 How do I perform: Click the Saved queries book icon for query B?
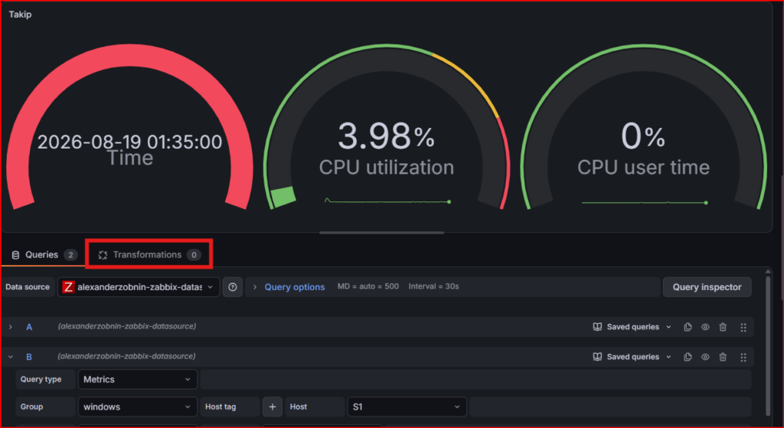tap(597, 357)
